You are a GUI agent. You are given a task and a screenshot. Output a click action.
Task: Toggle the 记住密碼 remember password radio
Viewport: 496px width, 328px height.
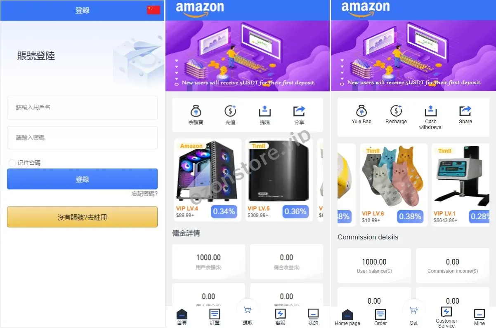12,163
